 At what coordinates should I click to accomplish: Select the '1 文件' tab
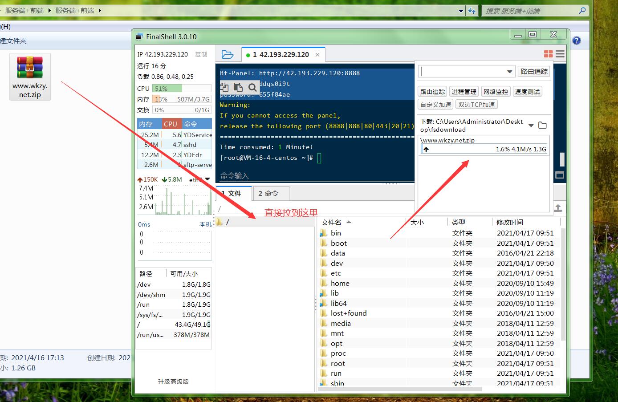pyautogui.click(x=233, y=194)
